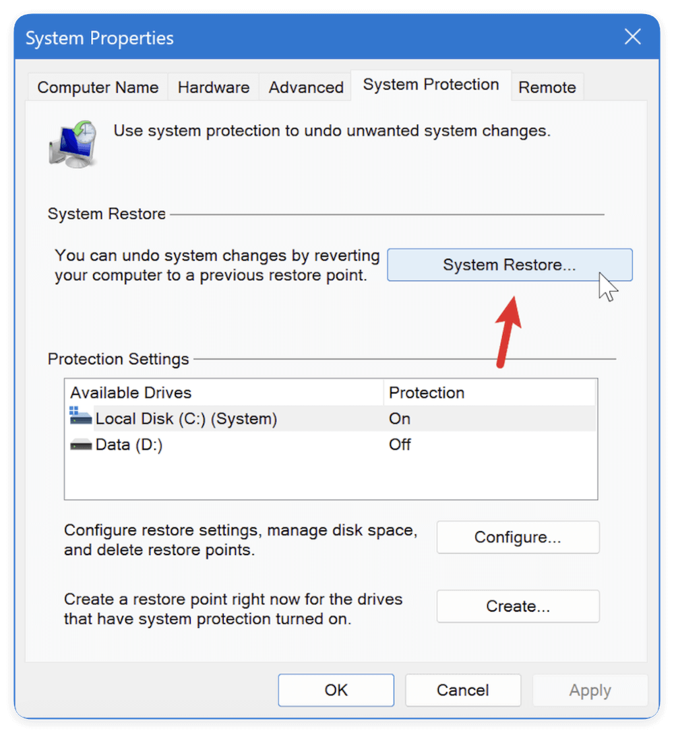Apply the current protection settings
674x733 pixels.
(590, 690)
